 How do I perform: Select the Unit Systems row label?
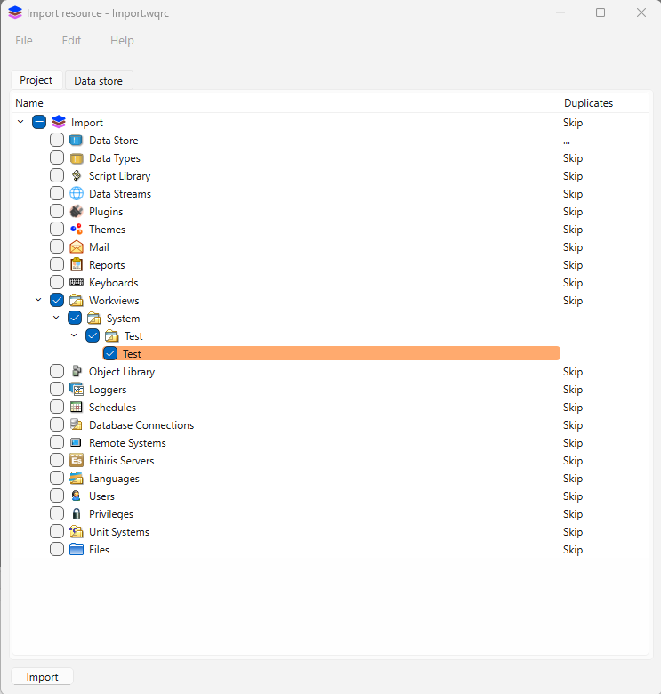click(119, 532)
